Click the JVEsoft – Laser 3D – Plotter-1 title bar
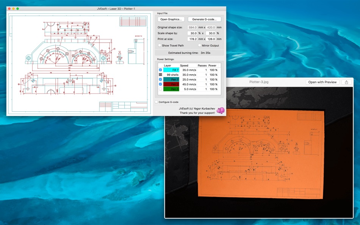This screenshot has width=360, height=225. [116, 9]
